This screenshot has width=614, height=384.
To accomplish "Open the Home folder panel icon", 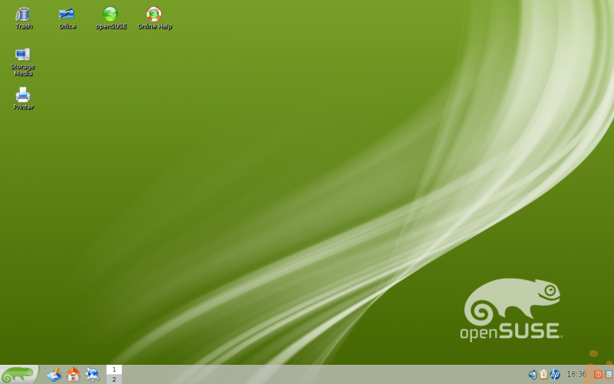I will [x=73, y=375].
